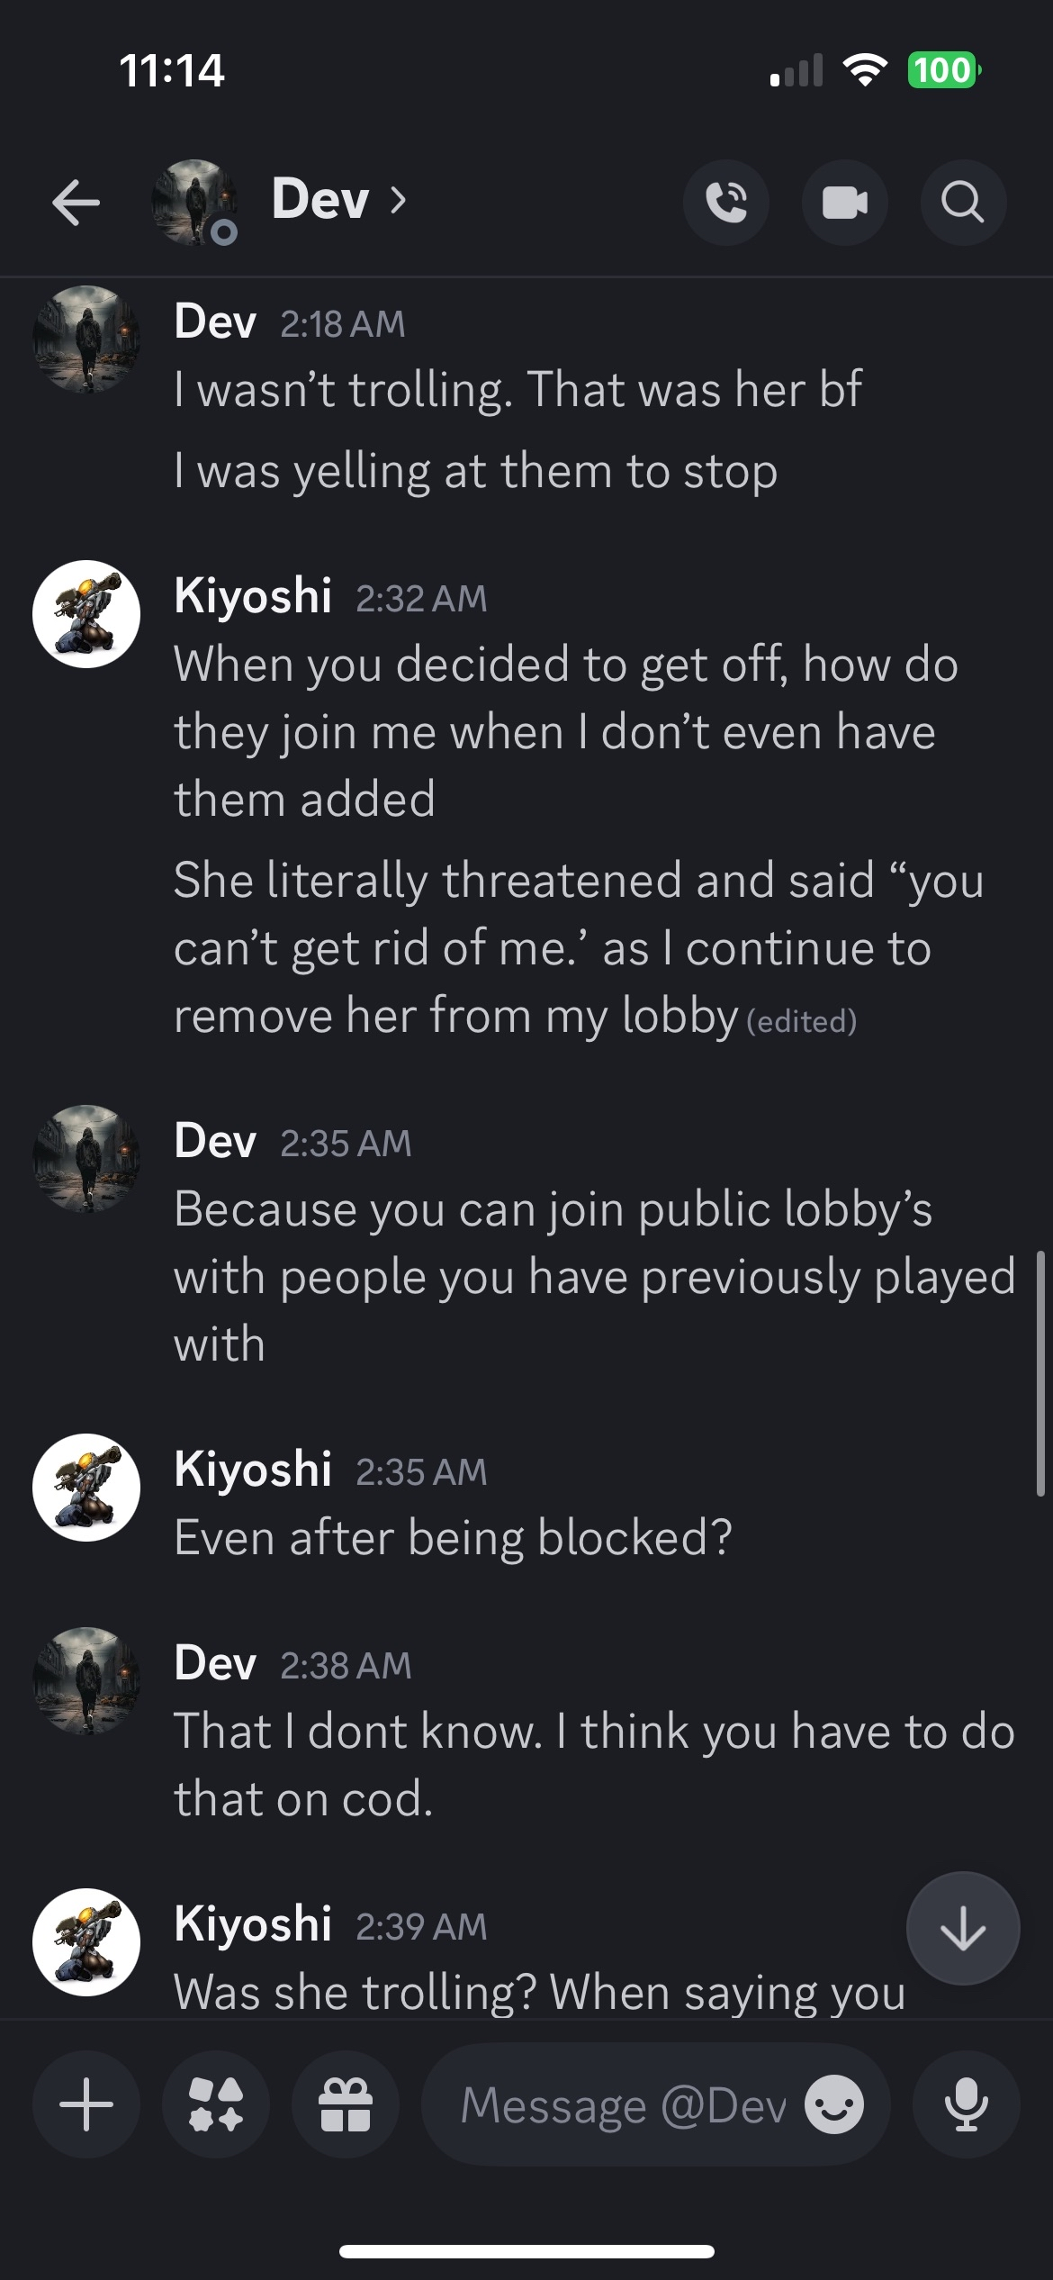Screen dimensions: 1053x2280
Task: Open the apps and activities icon
Action: click(x=216, y=2105)
